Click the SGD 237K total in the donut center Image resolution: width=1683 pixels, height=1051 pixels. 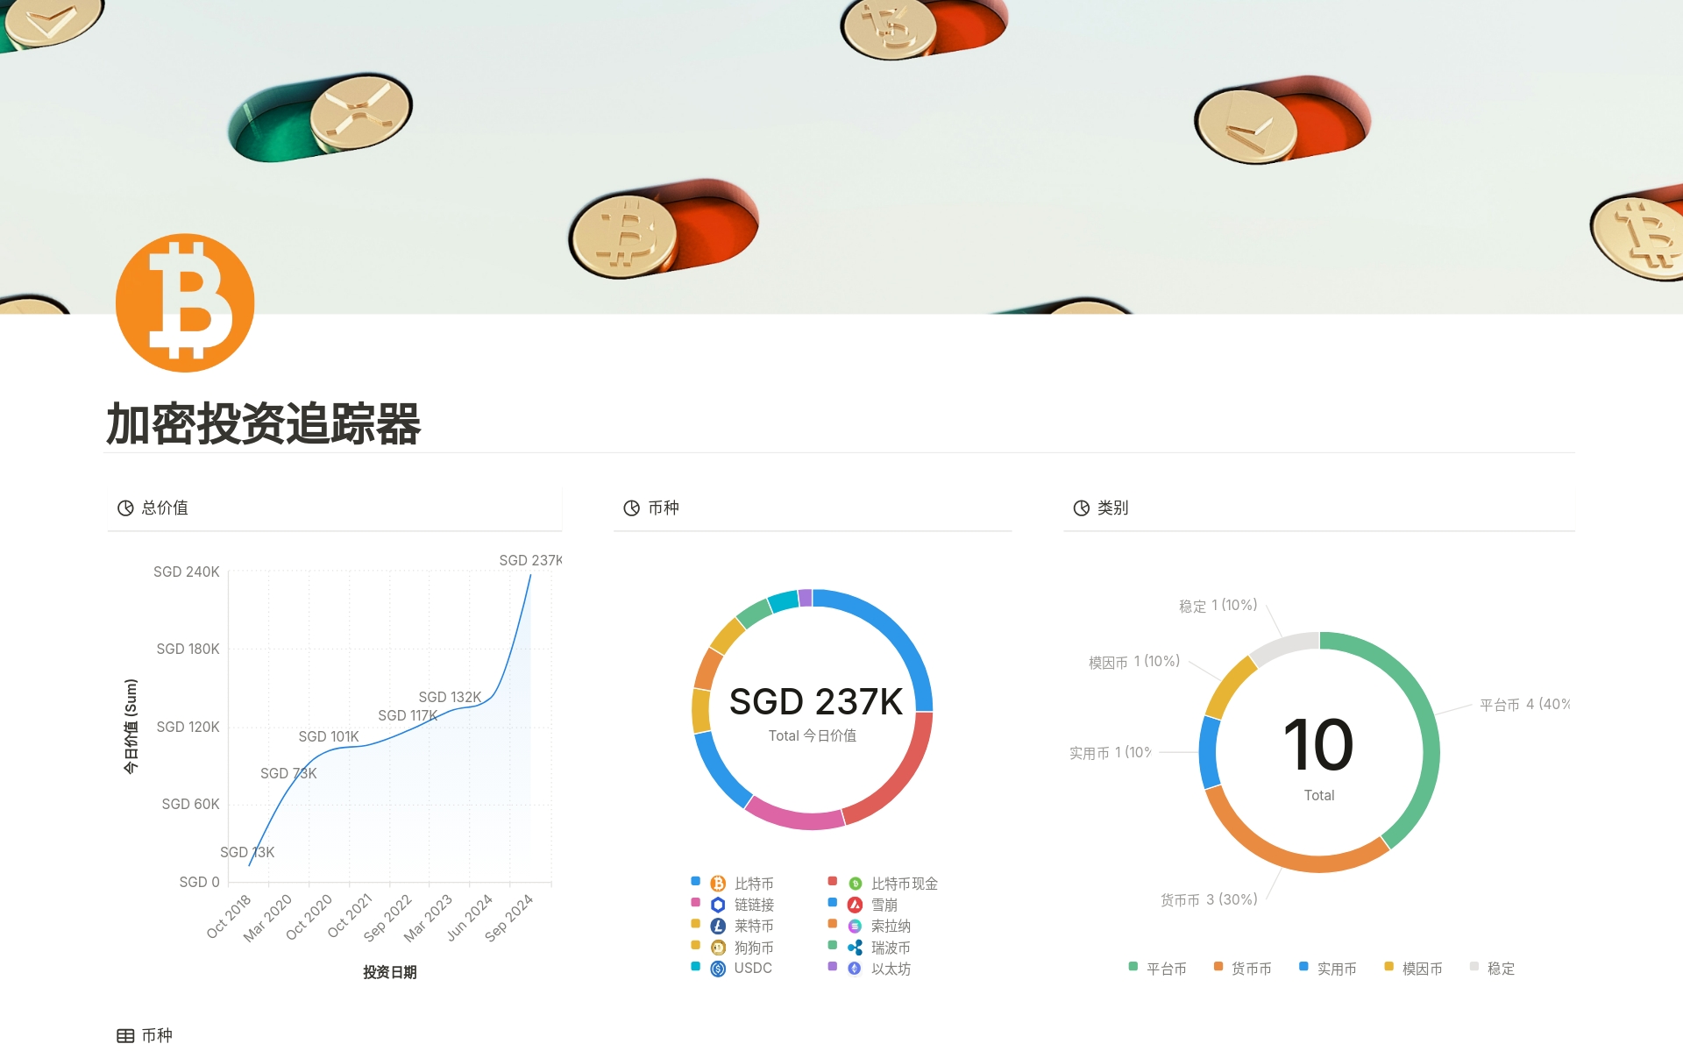(814, 701)
